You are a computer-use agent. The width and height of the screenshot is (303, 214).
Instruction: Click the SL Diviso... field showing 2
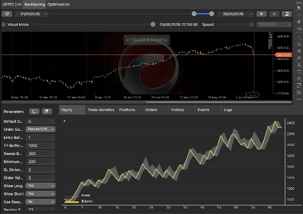click(x=40, y=170)
